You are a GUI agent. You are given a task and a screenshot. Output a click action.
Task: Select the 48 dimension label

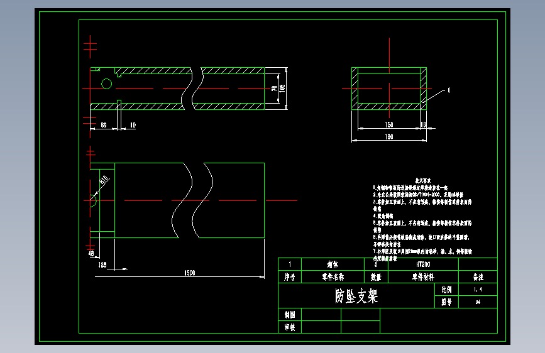coord(91,253)
